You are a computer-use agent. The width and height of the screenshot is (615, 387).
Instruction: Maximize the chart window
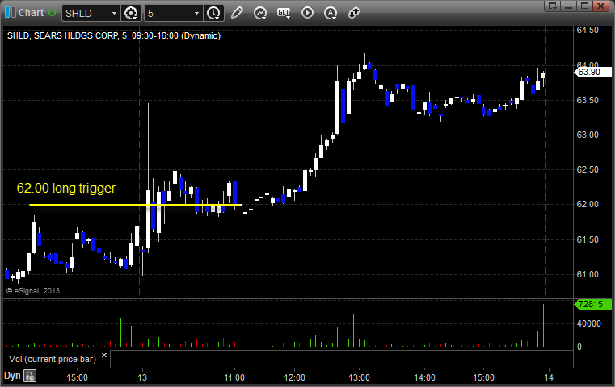point(584,6)
